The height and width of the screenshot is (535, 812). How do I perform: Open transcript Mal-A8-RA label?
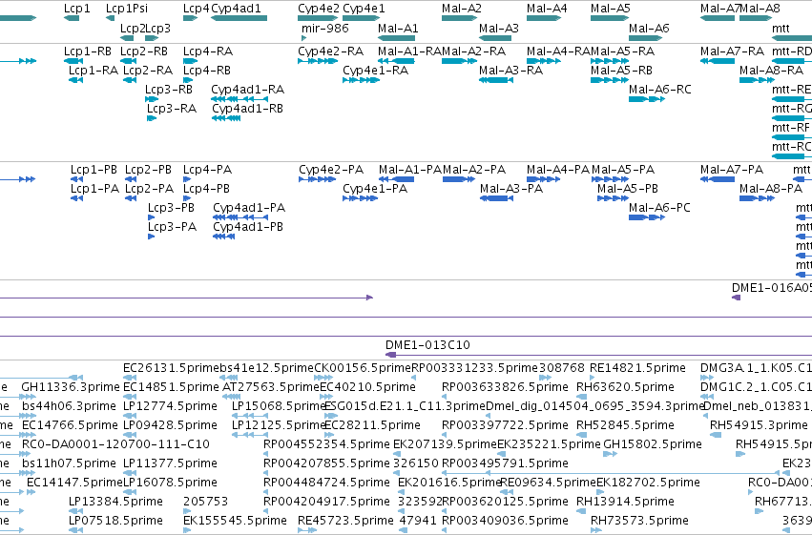click(x=771, y=71)
